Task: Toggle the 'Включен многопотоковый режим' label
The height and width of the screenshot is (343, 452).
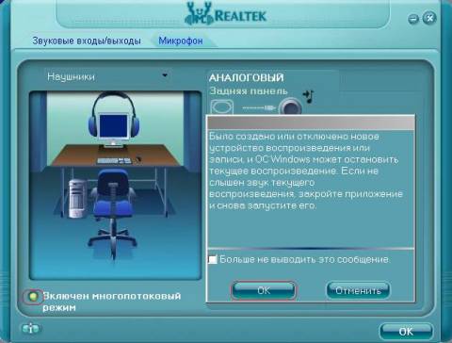Action: pos(112,302)
